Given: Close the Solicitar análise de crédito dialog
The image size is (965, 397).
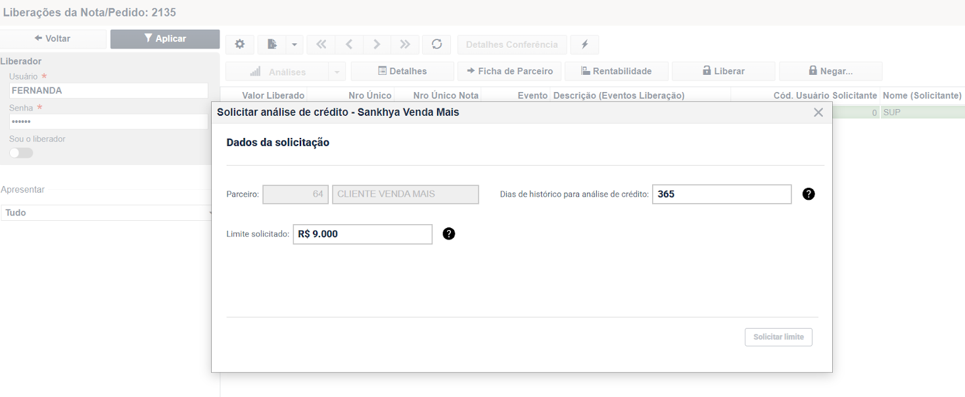Looking at the screenshot, I should [818, 112].
